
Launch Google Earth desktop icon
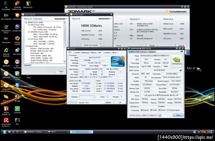[17, 28]
